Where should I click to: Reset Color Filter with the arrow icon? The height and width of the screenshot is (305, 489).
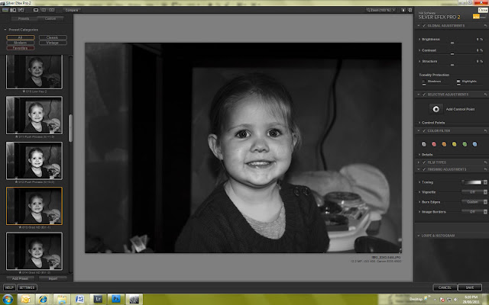pyautogui.click(x=485, y=130)
